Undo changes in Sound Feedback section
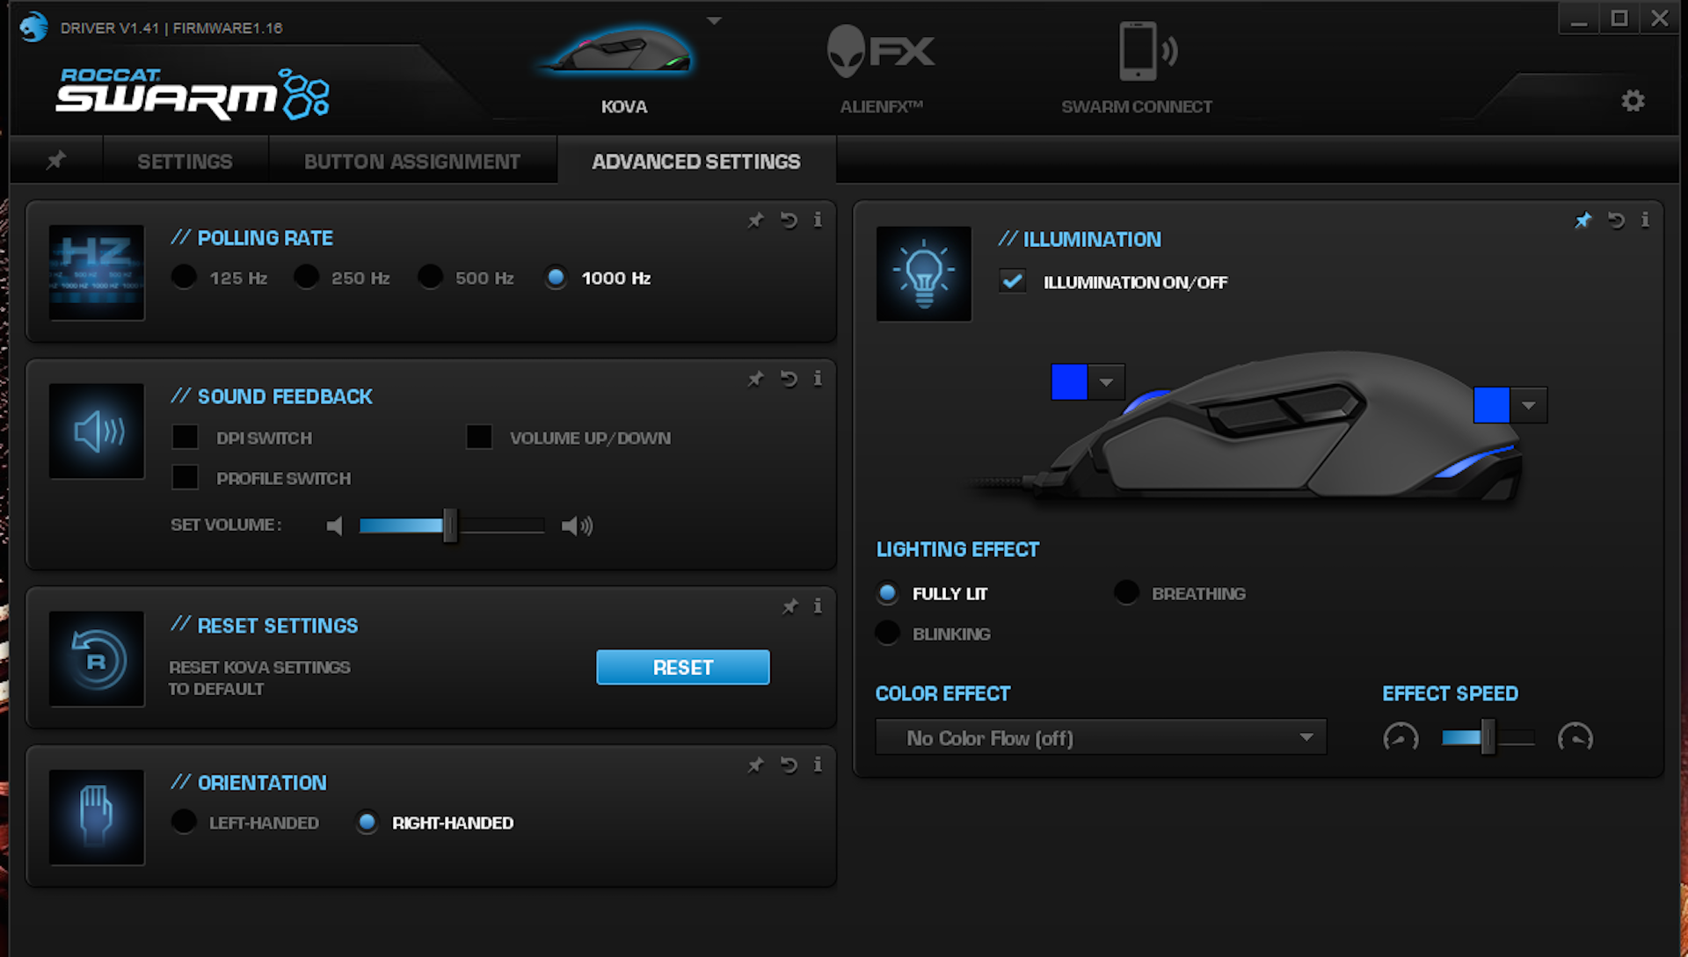This screenshot has height=957, width=1688. pyautogui.click(x=789, y=379)
